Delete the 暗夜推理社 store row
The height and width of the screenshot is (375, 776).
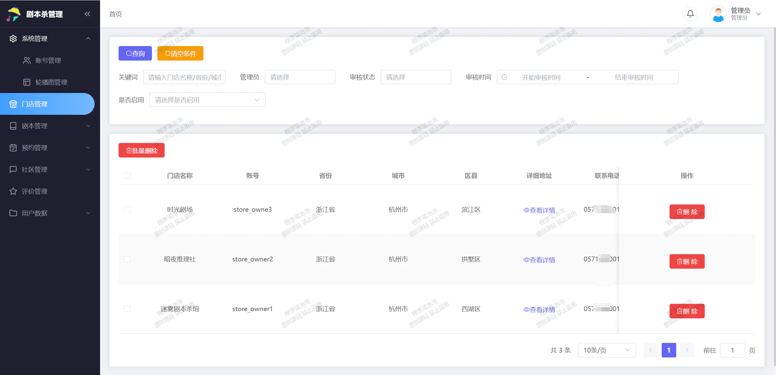coord(687,261)
